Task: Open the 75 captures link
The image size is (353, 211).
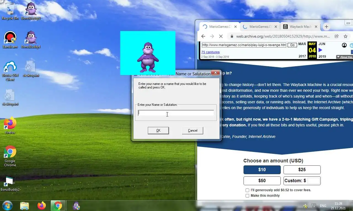Action: click(210, 52)
